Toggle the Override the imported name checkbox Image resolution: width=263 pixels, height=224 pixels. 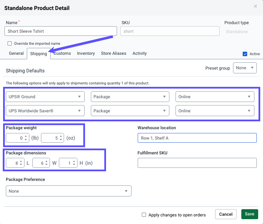(10, 43)
